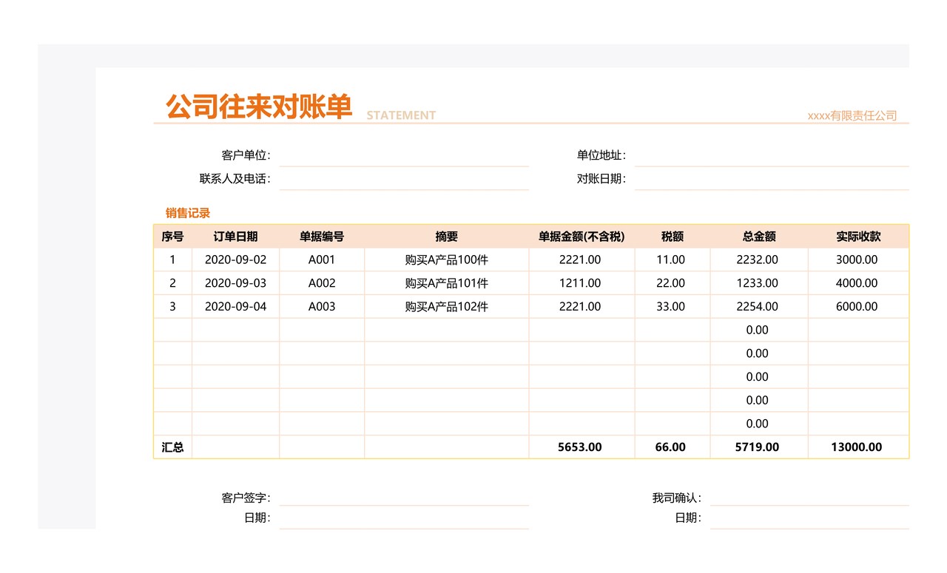Click the 单位地址 input line
947x573 pixels.
(772, 155)
